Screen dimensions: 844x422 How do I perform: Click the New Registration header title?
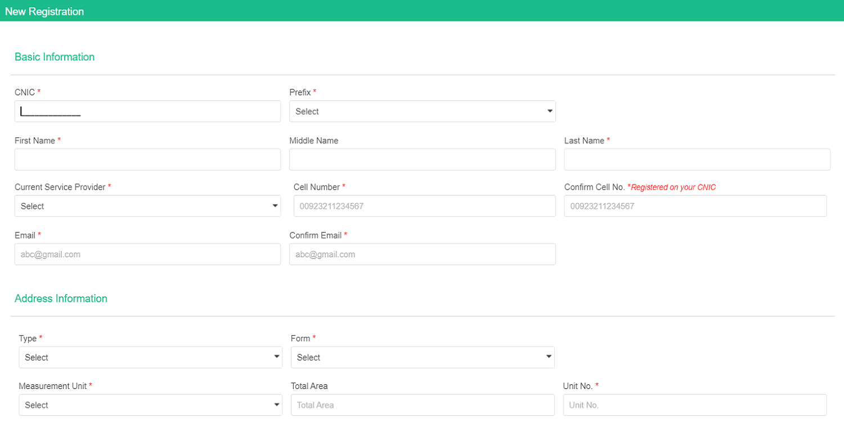(44, 11)
